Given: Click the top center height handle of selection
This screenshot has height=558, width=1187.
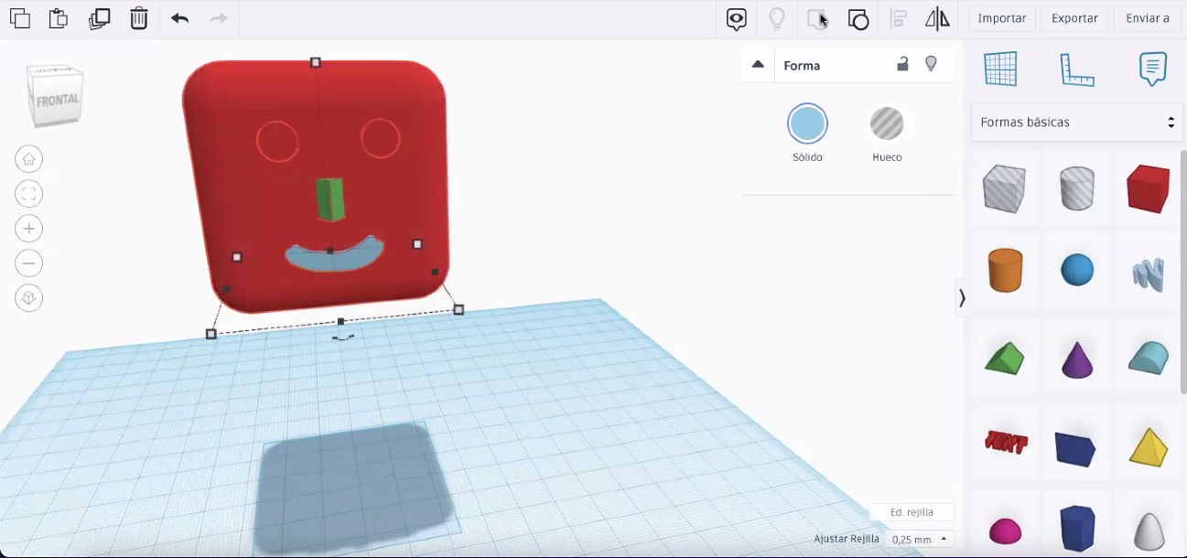Looking at the screenshot, I should 316,62.
